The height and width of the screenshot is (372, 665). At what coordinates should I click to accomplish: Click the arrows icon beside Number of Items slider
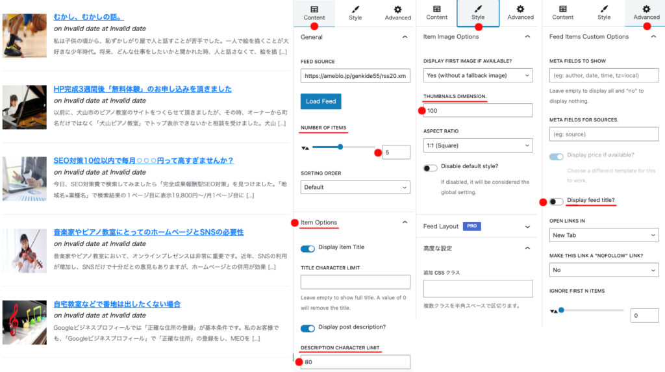pos(305,148)
